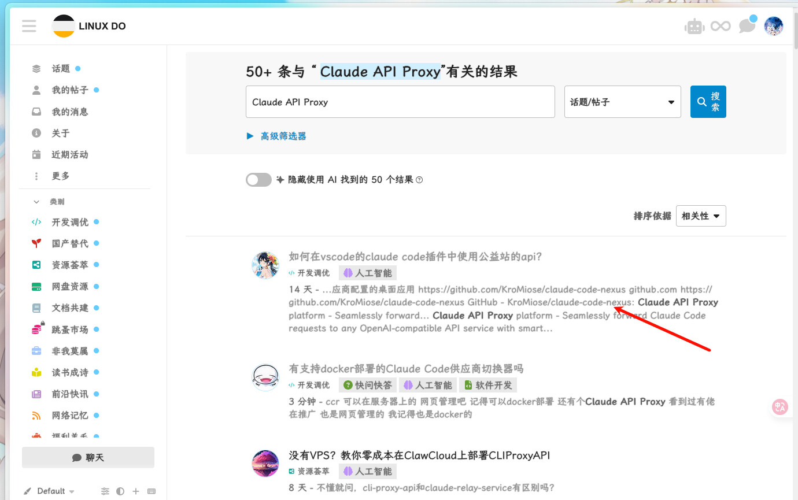The height and width of the screenshot is (500, 798).
Task: Open the 跳蚤市场 category
Action: (x=69, y=329)
